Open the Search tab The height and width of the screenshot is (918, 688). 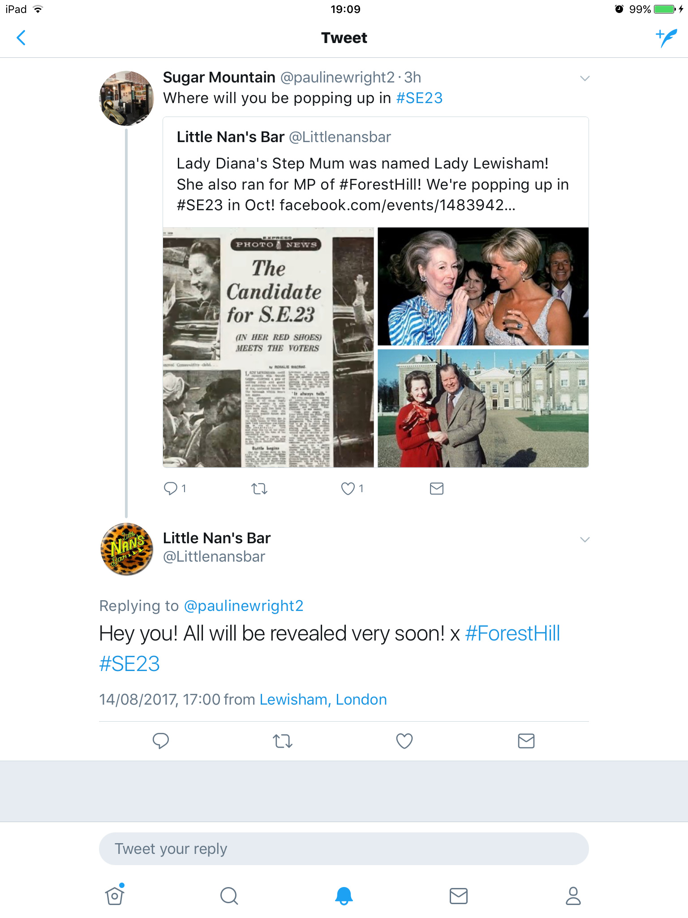click(229, 896)
